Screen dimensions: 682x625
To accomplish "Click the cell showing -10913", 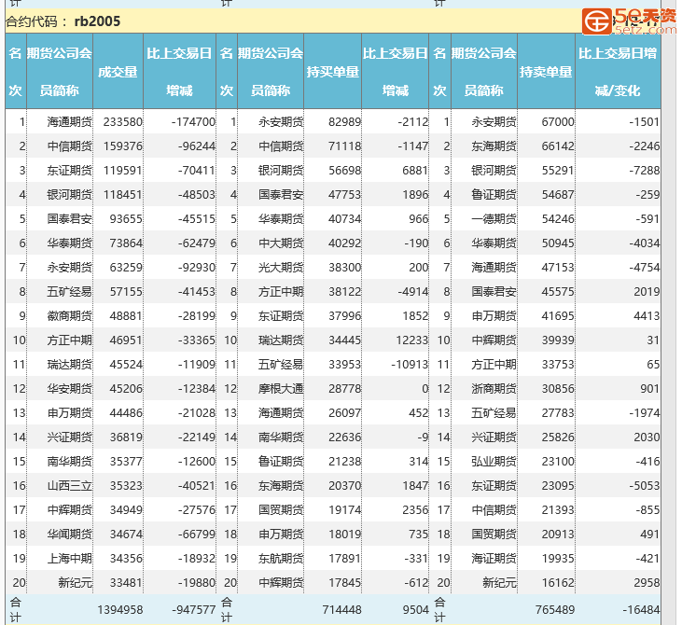I will 410,365.
